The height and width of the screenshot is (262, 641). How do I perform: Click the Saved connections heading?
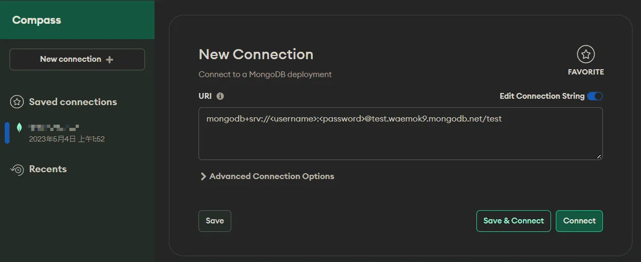pos(73,102)
